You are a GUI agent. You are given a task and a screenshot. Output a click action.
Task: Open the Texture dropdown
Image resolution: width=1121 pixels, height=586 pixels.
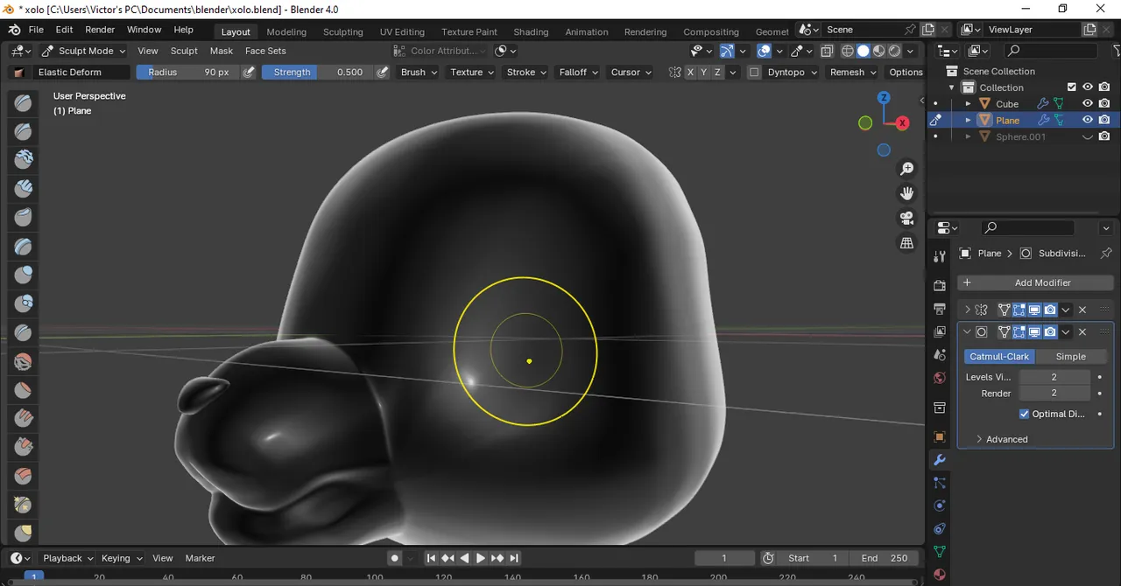tap(472, 73)
